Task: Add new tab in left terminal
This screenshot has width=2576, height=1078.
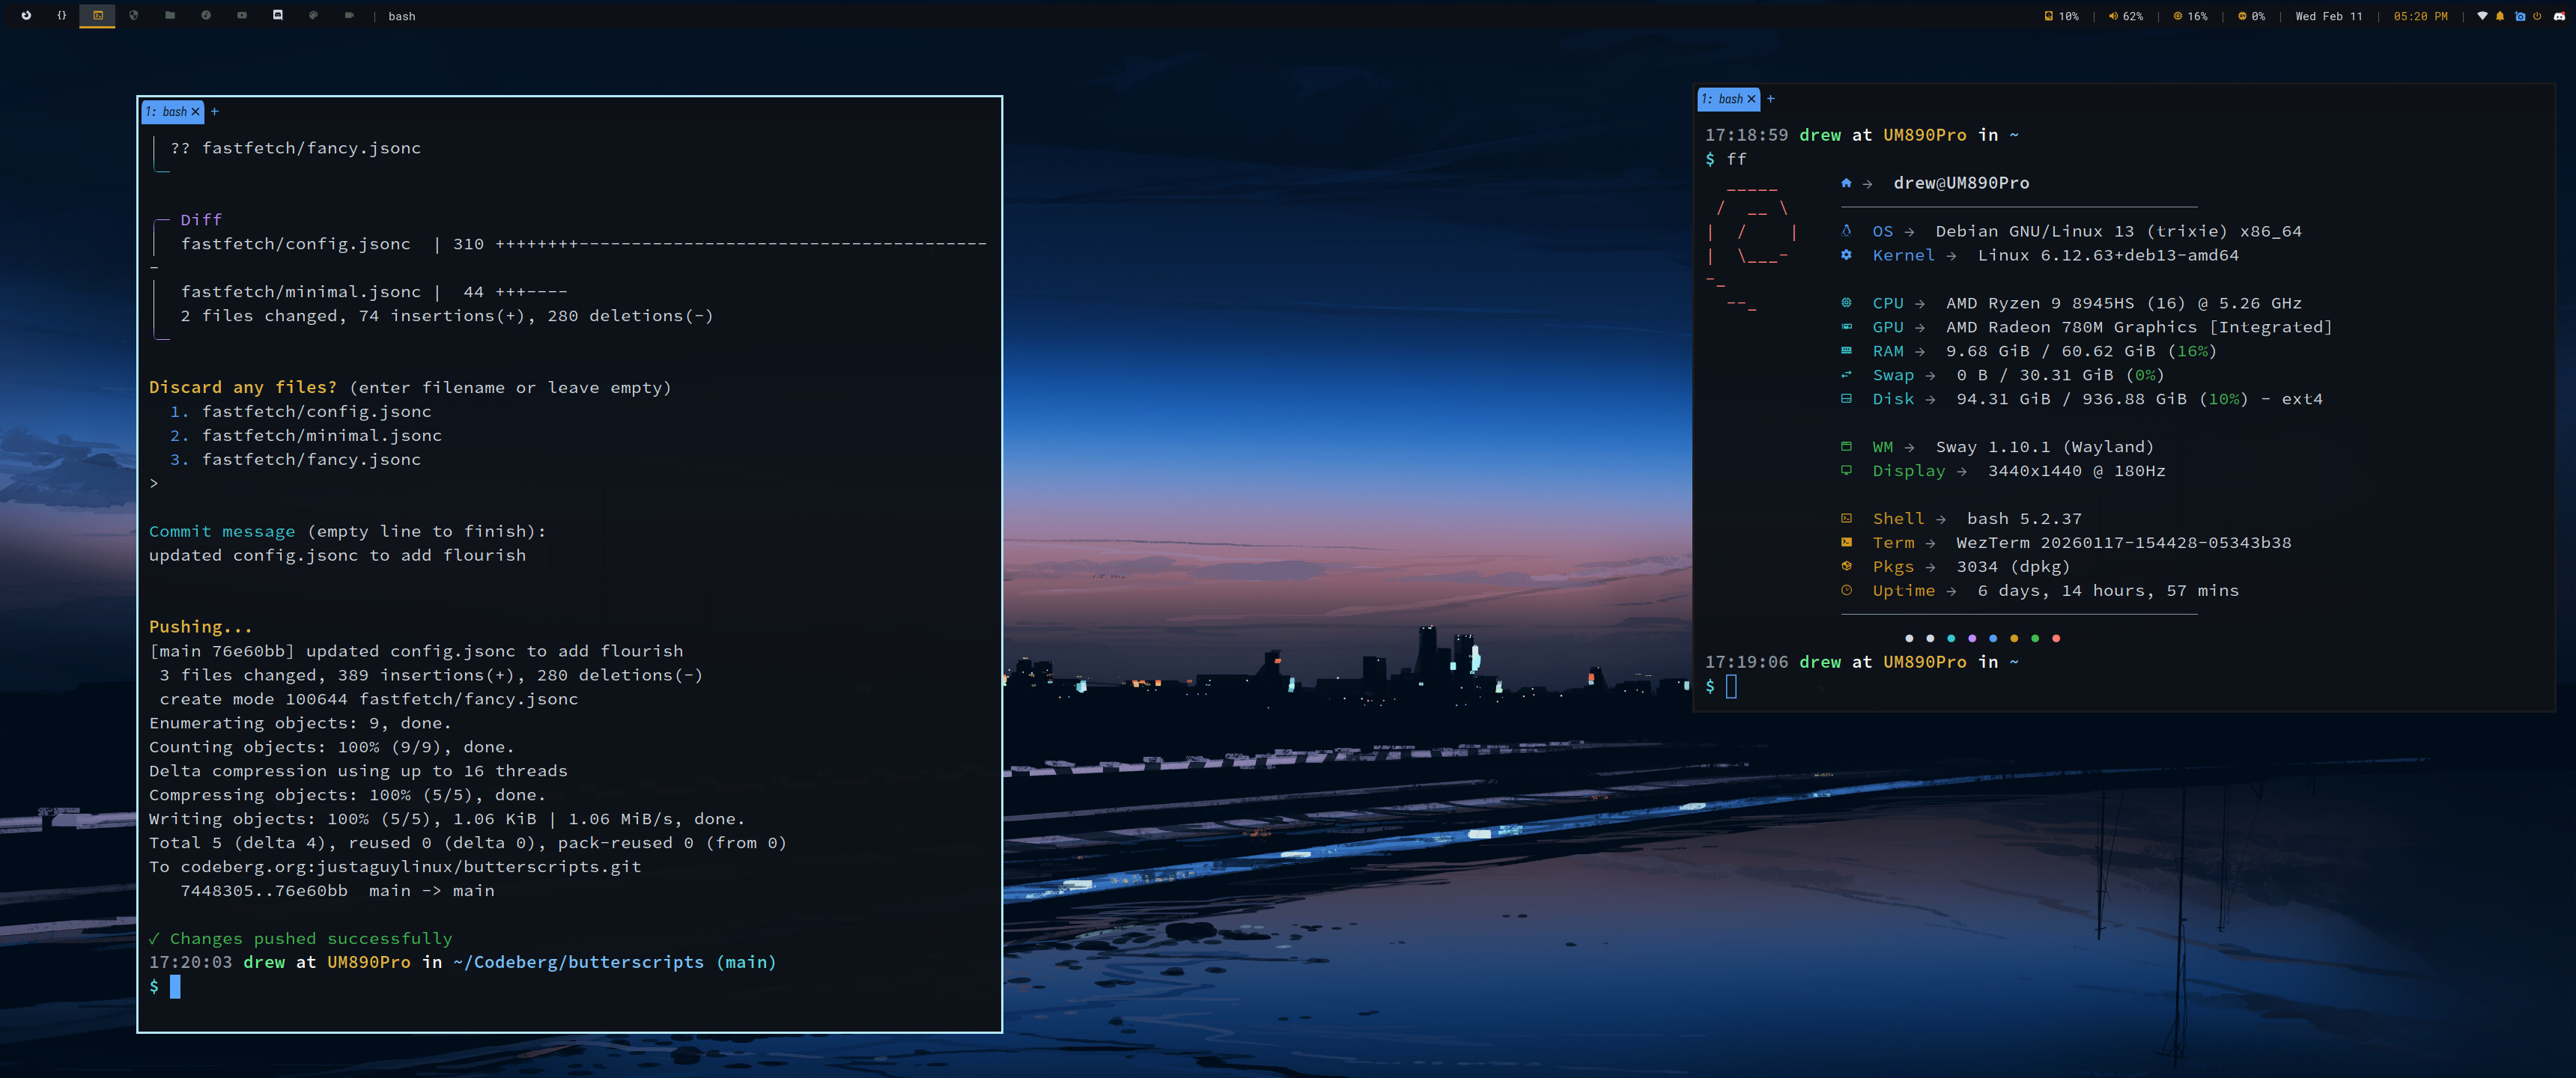Action: [214, 112]
